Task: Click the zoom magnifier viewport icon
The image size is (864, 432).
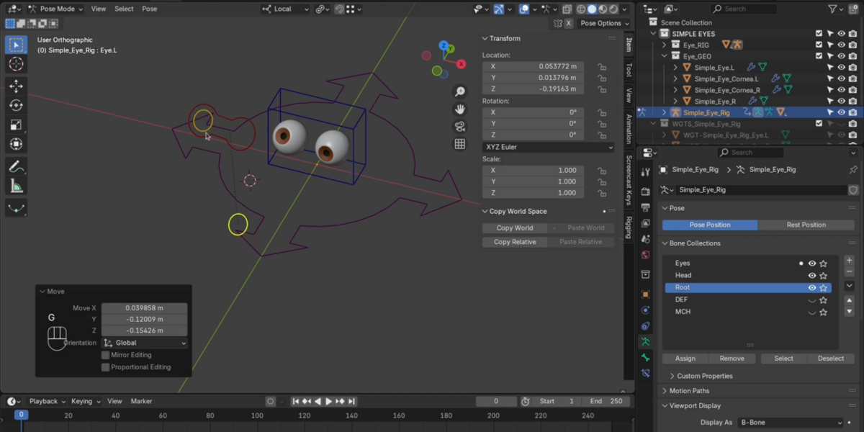Action: (460, 91)
